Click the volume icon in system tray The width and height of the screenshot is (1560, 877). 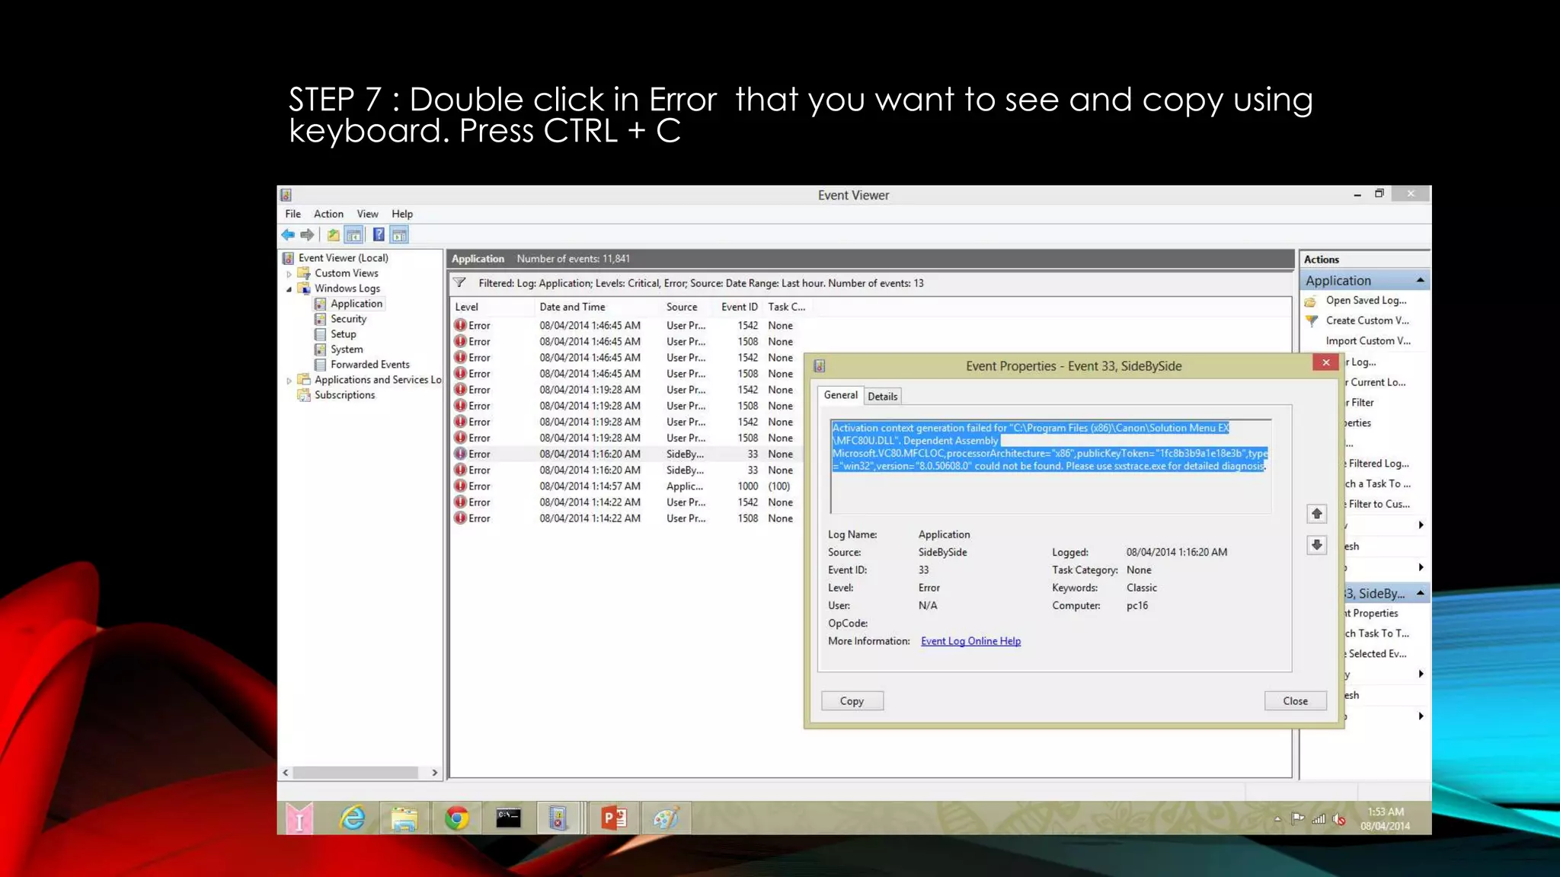pyautogui.click(x=1338, y=819)
